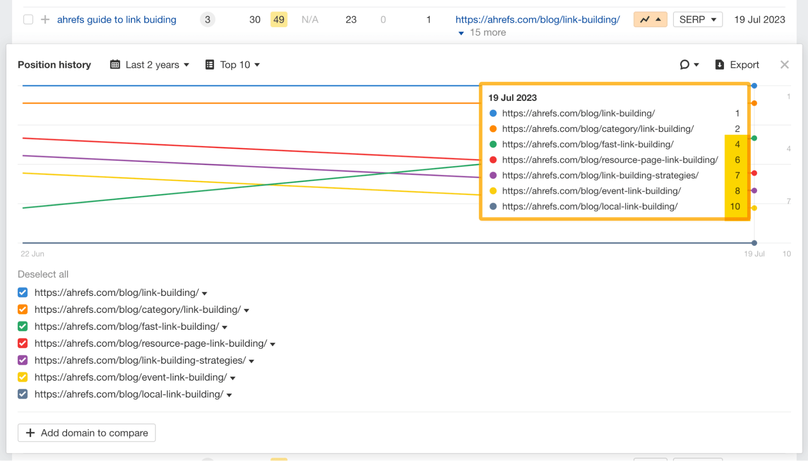
Task: Click the highlighted 49 position badge
Action: coord(278,19)
